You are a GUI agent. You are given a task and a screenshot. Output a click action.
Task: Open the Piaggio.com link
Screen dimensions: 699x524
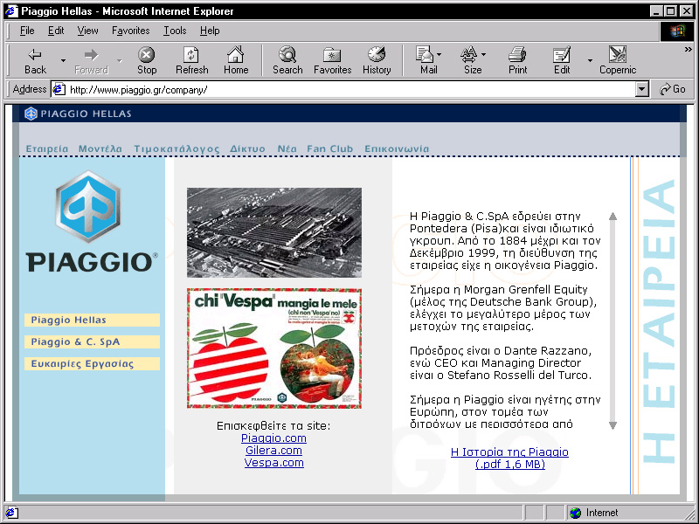(x=273, y=438)
